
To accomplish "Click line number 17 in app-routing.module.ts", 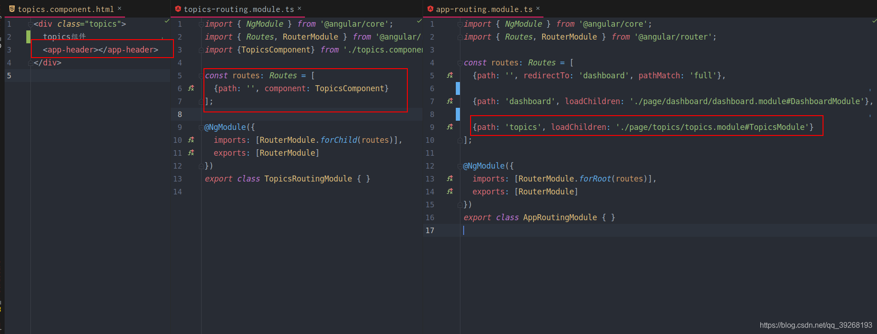I will pyautogui.click(x=430, y=230).
